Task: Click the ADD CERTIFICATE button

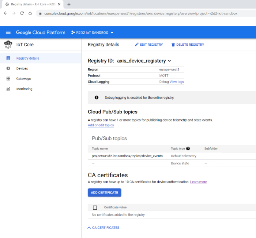Action: point(105,192)
